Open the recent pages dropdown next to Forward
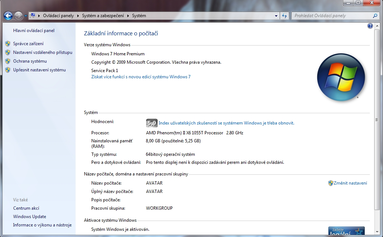This screenshot has height=237, width=383. tap(26, 16)
